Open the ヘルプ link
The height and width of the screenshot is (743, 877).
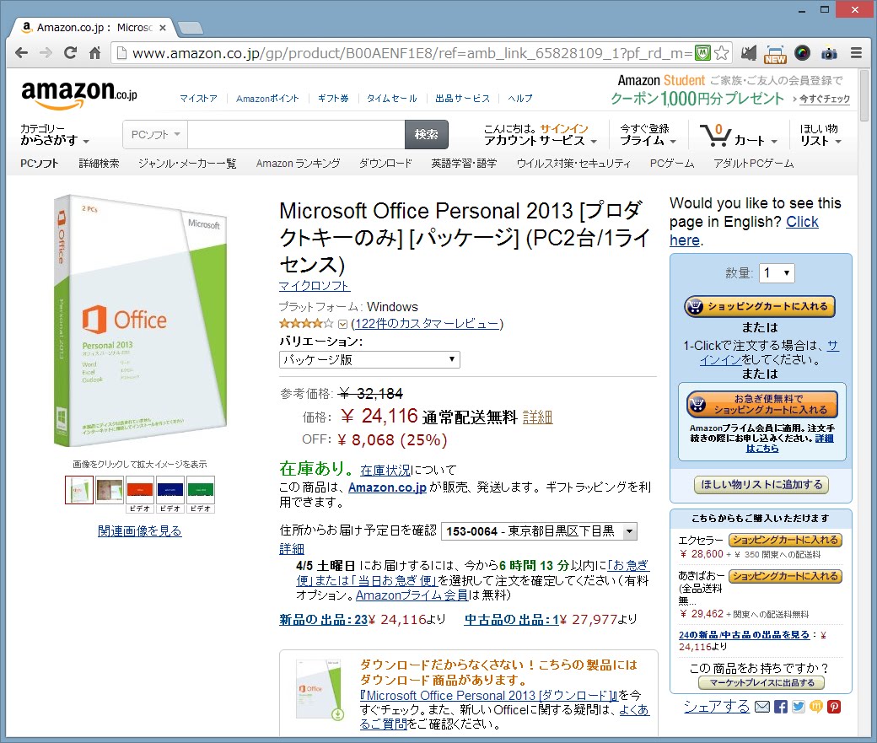pyautogui.click(x=520, y=99)
